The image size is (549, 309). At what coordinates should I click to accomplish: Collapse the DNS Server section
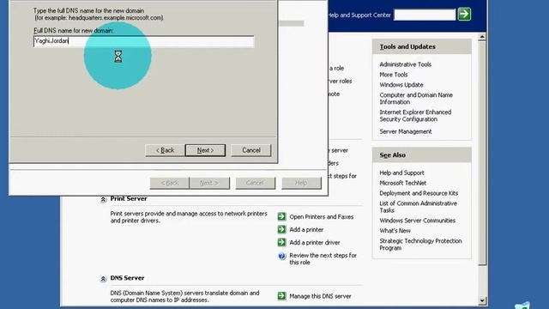(x=103, y=279)
